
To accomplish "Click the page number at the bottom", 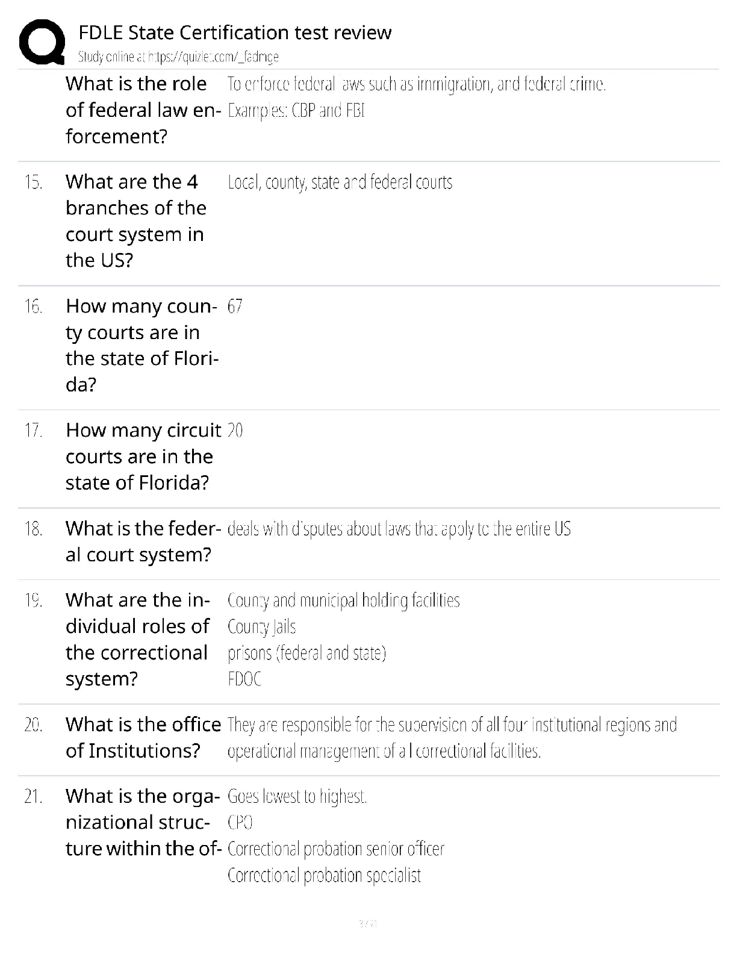I will [368, 923].
